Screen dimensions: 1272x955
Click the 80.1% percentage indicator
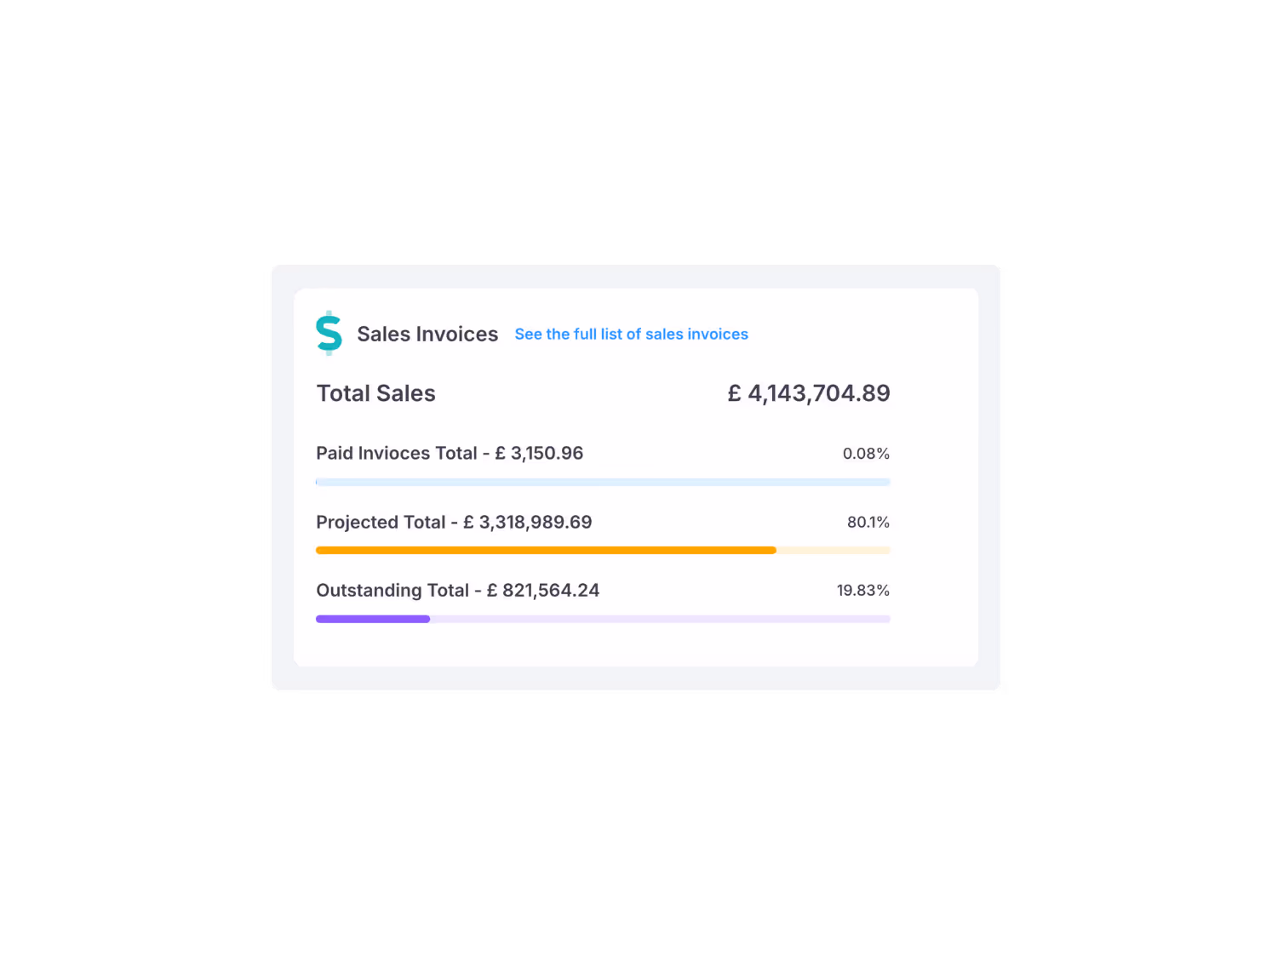pyautogui.click(x=867, y=522)
